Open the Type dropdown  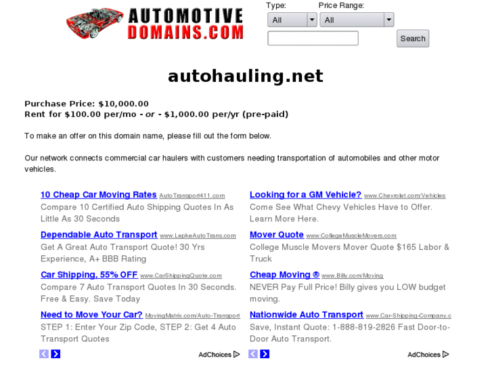[x=292, y=20]
